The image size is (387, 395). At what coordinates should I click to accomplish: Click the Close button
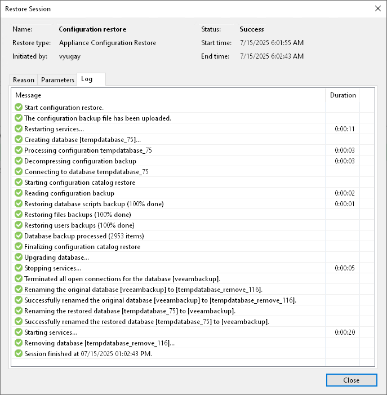point(352,380)
